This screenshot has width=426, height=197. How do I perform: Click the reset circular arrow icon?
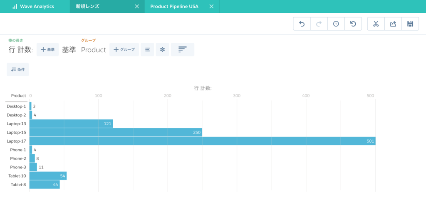(353, 24)
